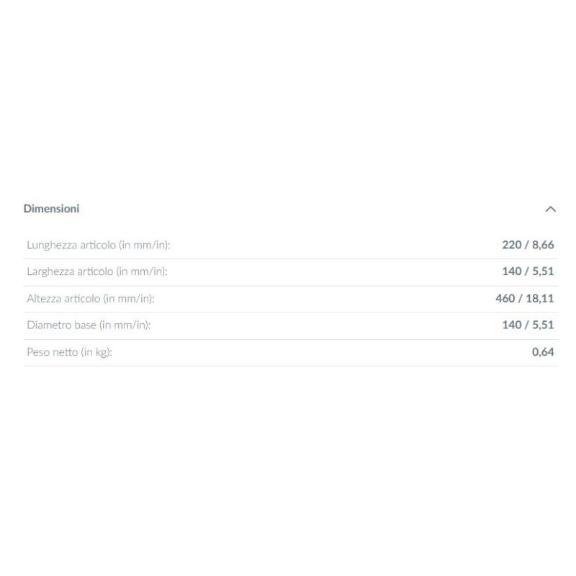Click the 5,51 inch value for Larghezza articolo
The height and width of the screenshot is (576, 576).
(543, 271)
